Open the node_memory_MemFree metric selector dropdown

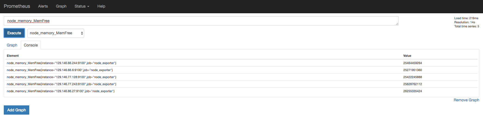(x=56, y=33)
